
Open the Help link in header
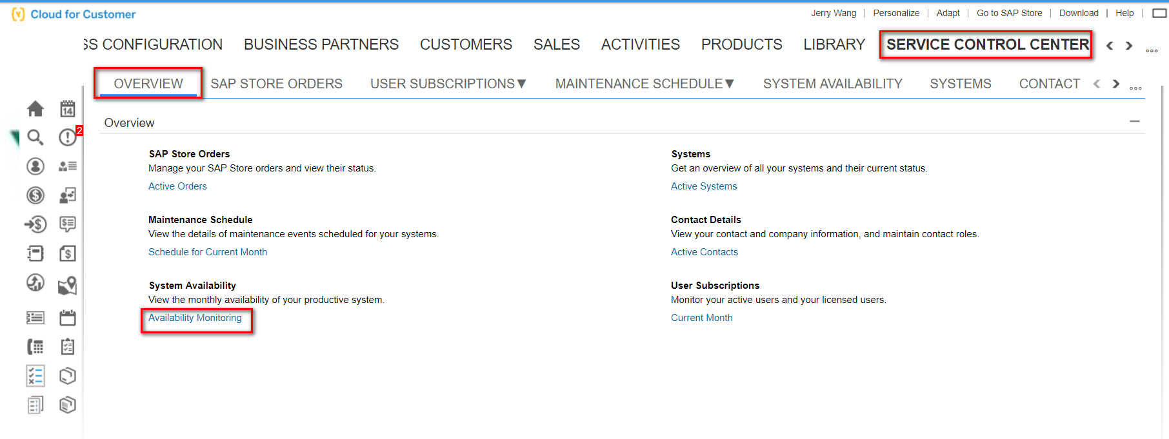point(1124,13)
